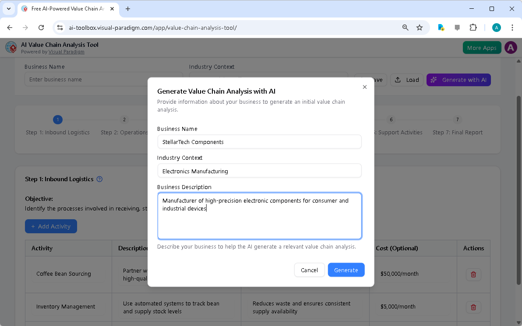Select the Free AI-Powered Value Chain tab
The height and width of the screenshot is (326, 522).
coord(66,9)
